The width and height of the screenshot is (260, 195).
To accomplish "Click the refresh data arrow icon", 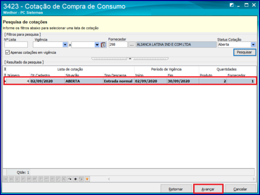I will coord(70,179).
